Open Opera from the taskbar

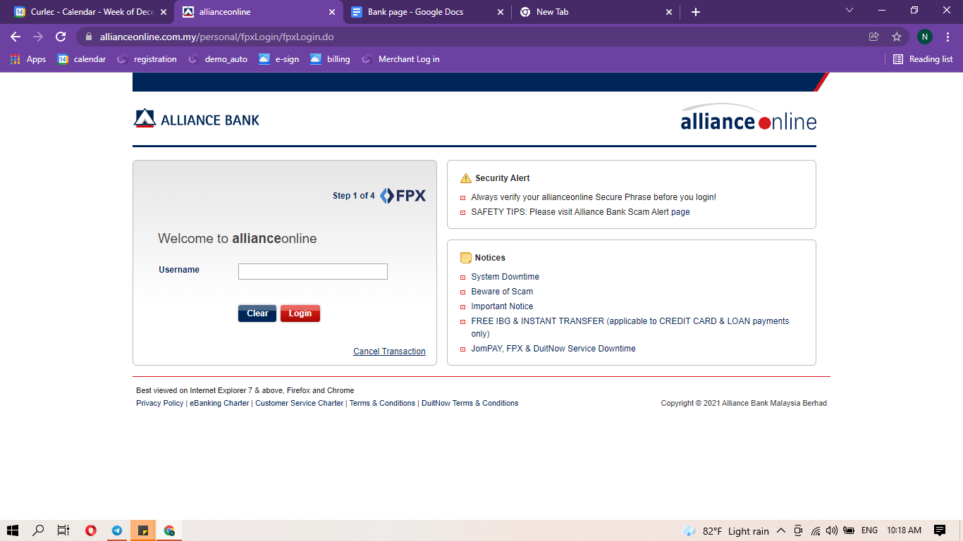(x=90, y=530)
